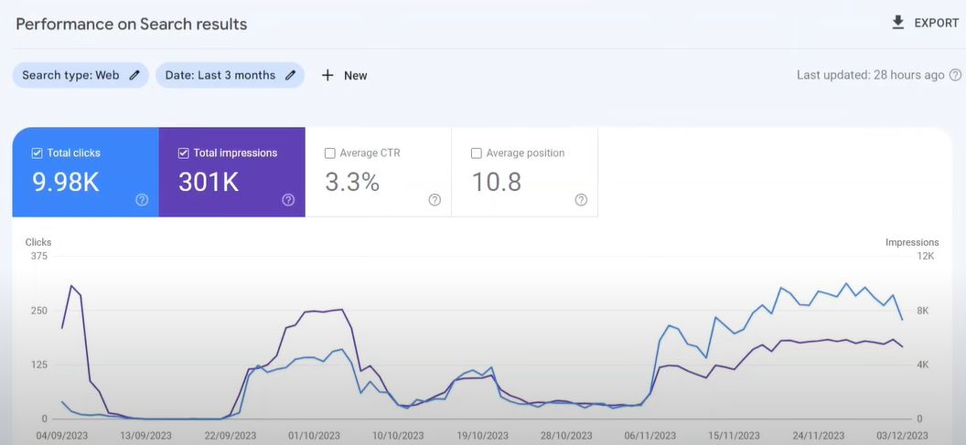Click the 125 clicks axis value
Image resolution: width=966 pixels, height=445 pixels.
(38, 365)
